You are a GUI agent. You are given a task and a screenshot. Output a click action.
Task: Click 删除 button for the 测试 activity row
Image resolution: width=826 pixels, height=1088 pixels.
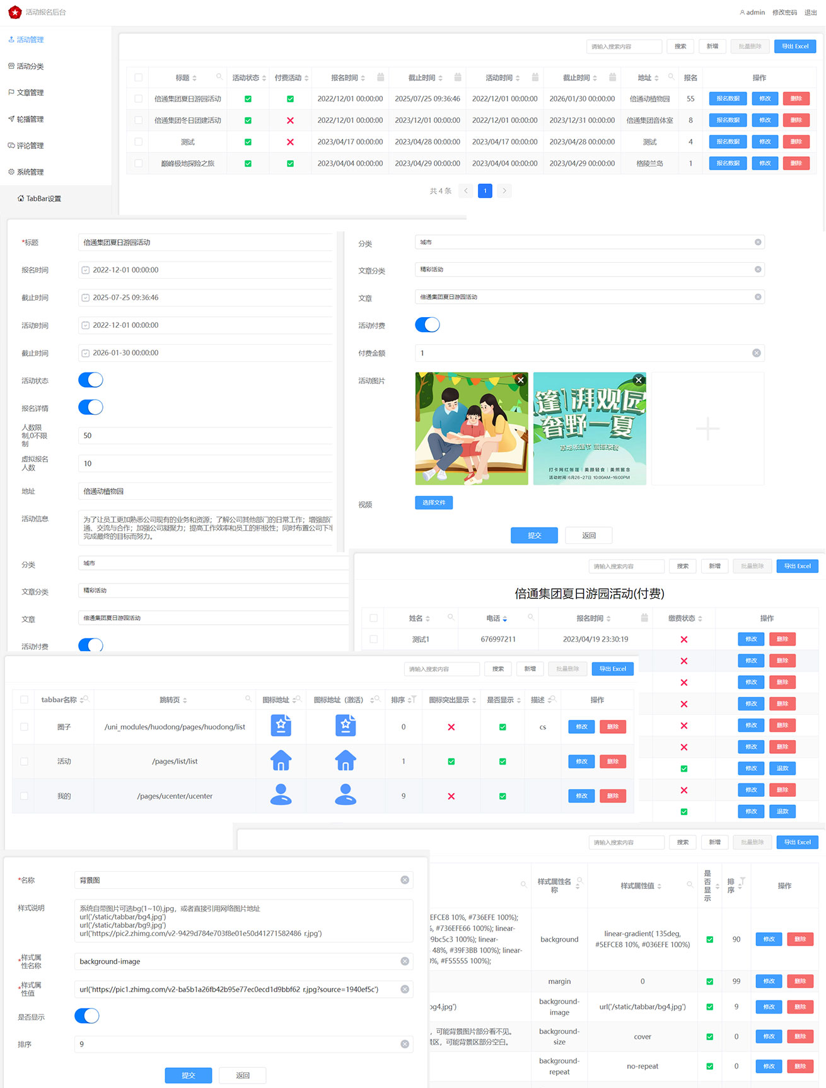796,142
